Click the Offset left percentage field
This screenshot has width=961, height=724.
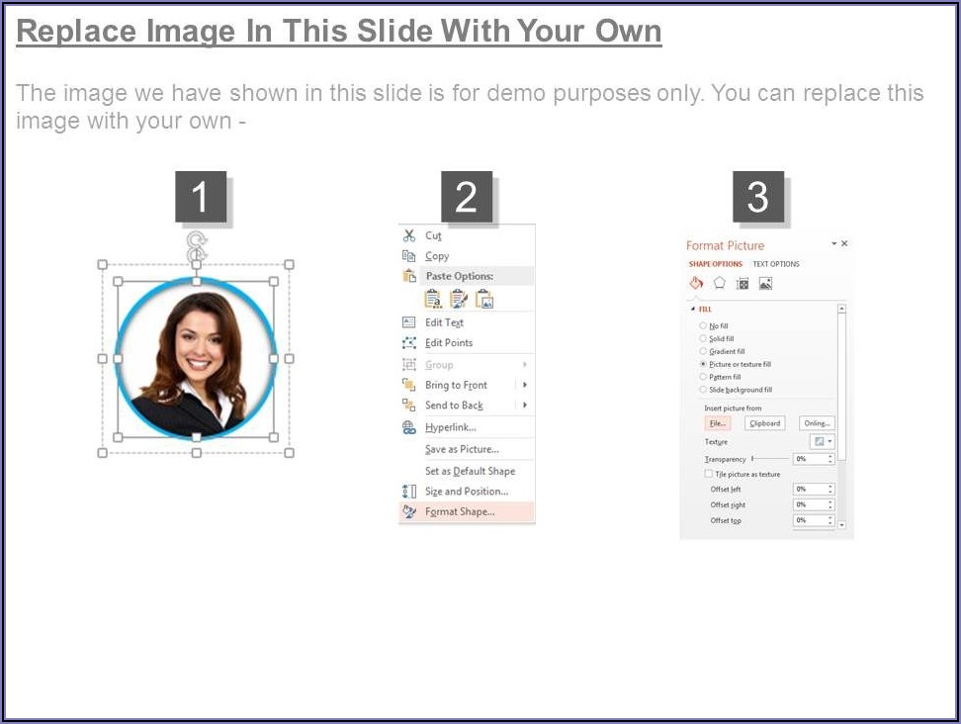point(811,489)
